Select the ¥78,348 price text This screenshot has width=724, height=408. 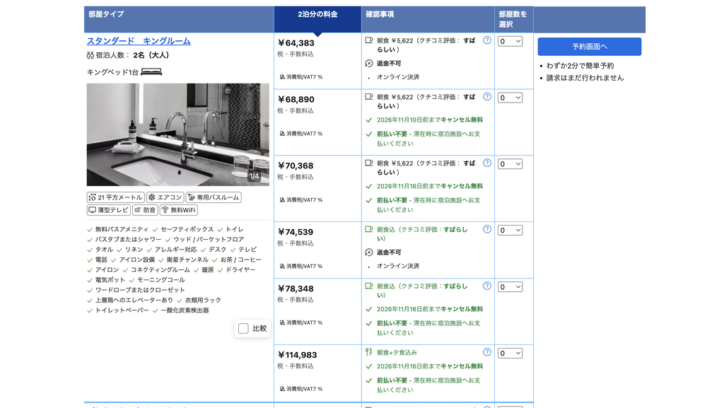click(x=296, y=289)
